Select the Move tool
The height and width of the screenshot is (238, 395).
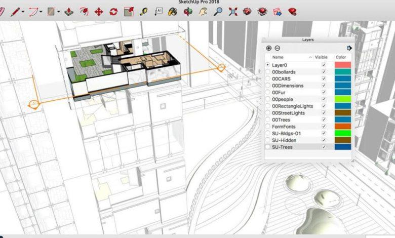(x=99, y=12)
